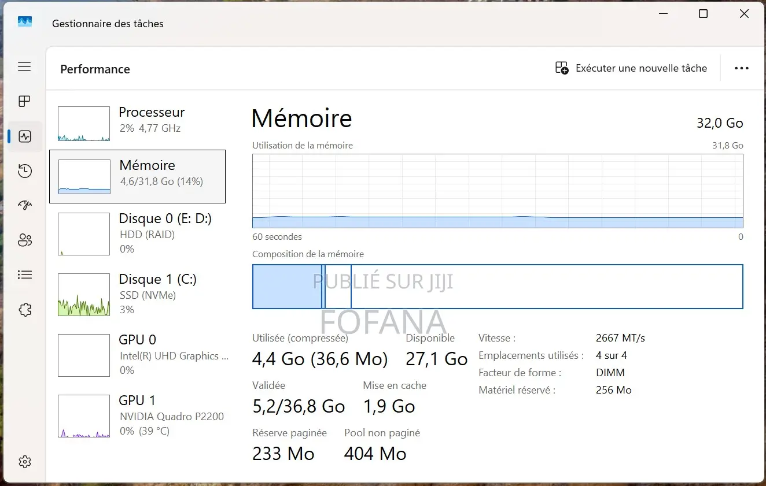Open the Processus view in the sidebar
Viewport: 766px width, 486px height.
tap(24, 101)
